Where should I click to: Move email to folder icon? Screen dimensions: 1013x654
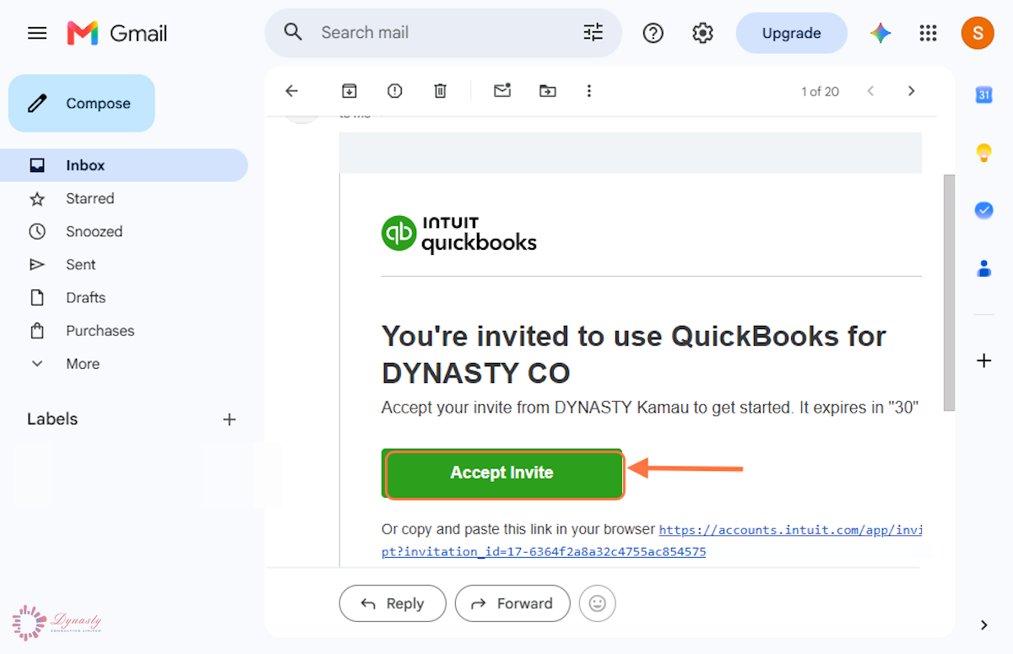click(x=548, y=91)
